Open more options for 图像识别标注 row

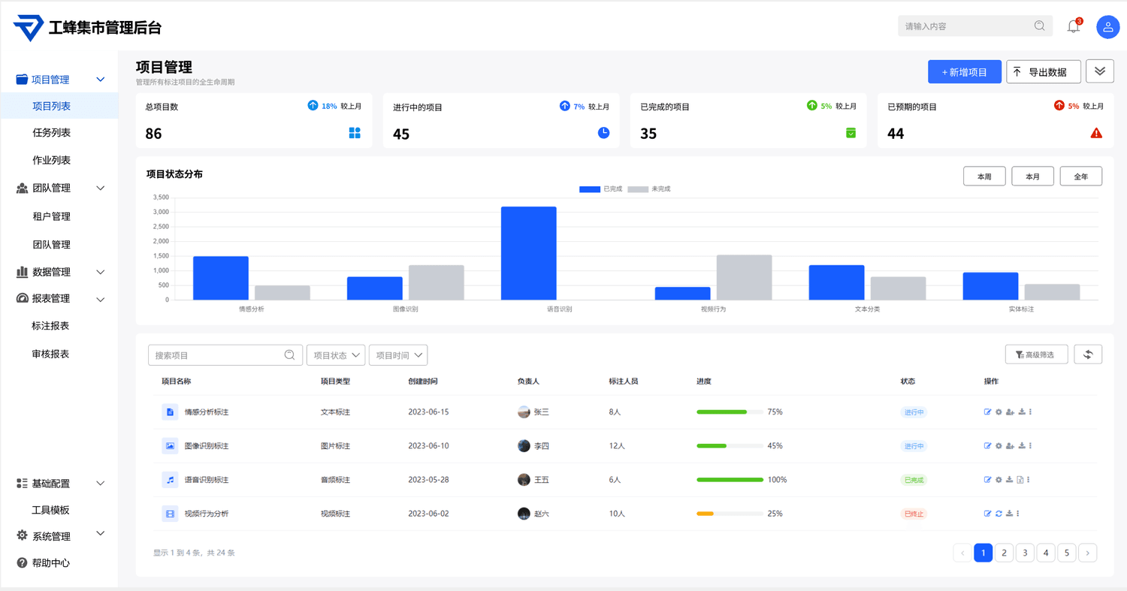click(x=1030, y=446)
